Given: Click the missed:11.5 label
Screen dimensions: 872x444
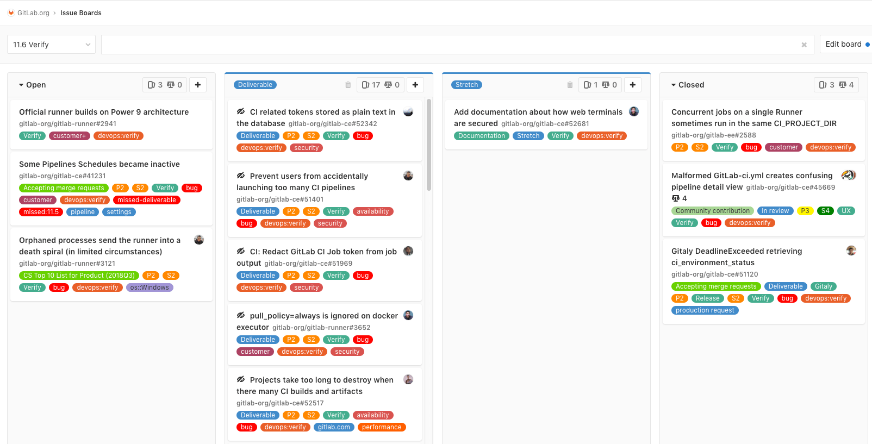Looking at the screenshot, I should pos(41,212).
